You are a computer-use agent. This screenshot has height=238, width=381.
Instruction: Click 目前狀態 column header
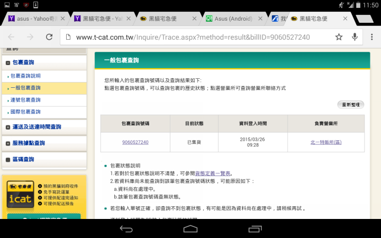coord(194,124)
